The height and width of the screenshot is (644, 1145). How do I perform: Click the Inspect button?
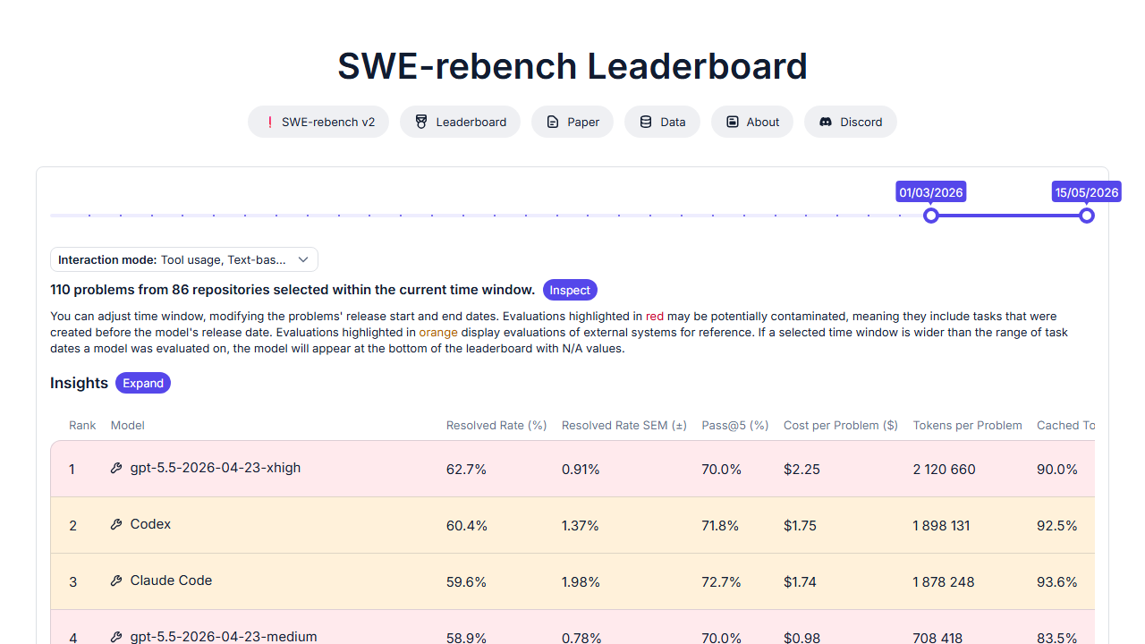[x=570, y=290]
